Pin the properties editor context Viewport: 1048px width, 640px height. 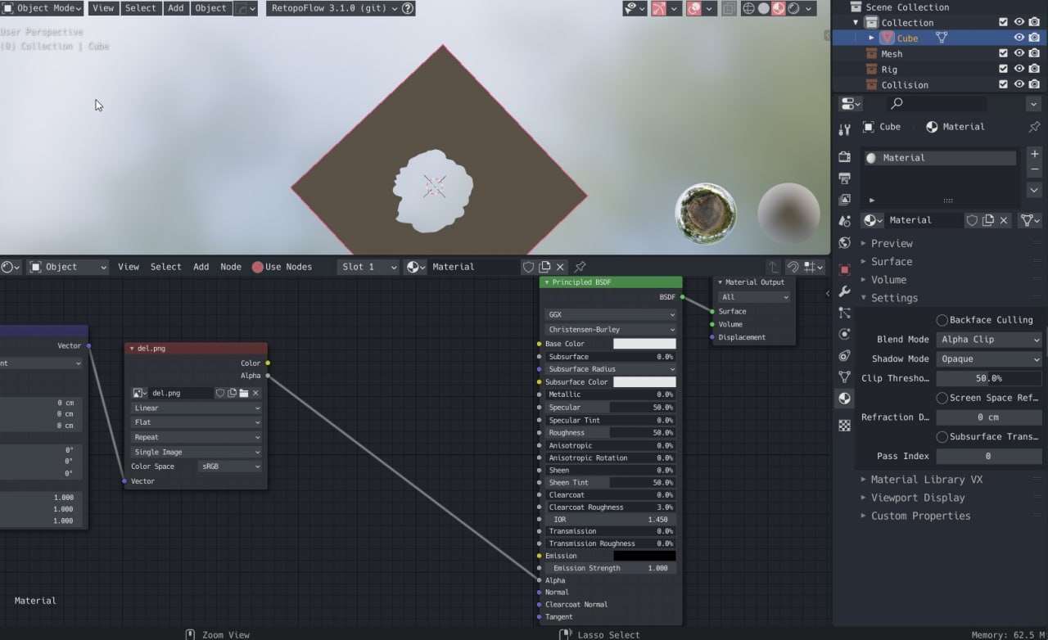point(1034,127)
